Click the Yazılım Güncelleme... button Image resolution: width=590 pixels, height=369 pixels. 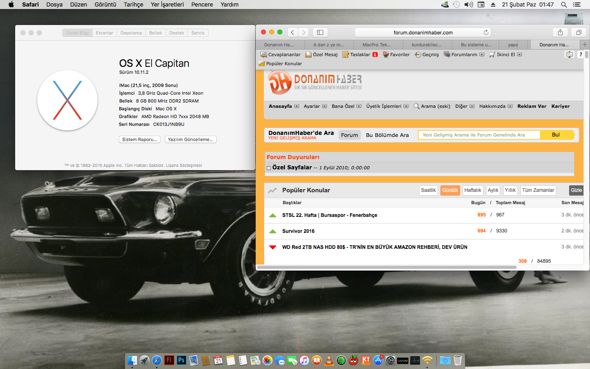(191, 139)
